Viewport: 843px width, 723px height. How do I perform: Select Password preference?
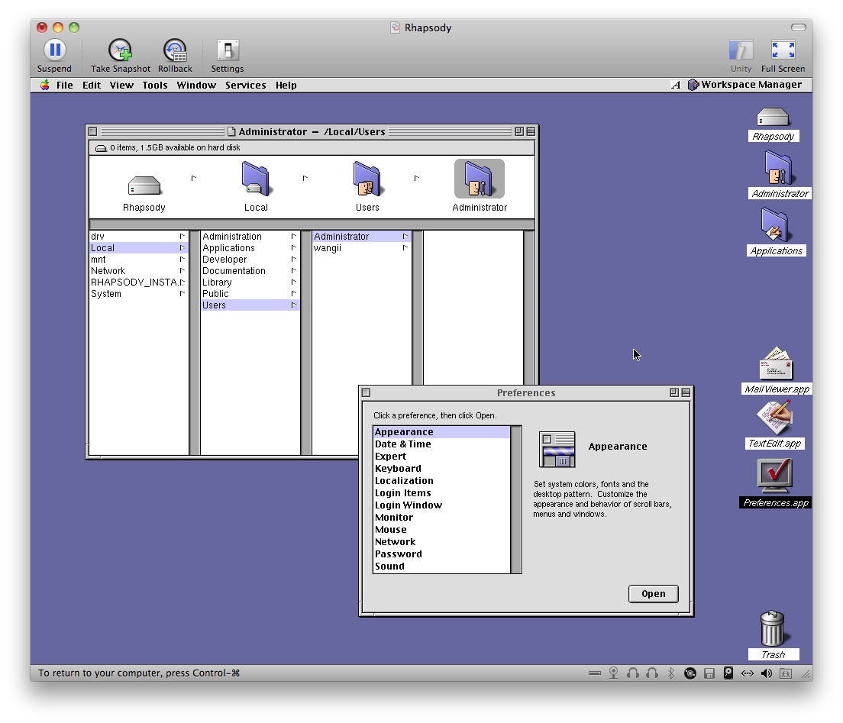point(441,554)
